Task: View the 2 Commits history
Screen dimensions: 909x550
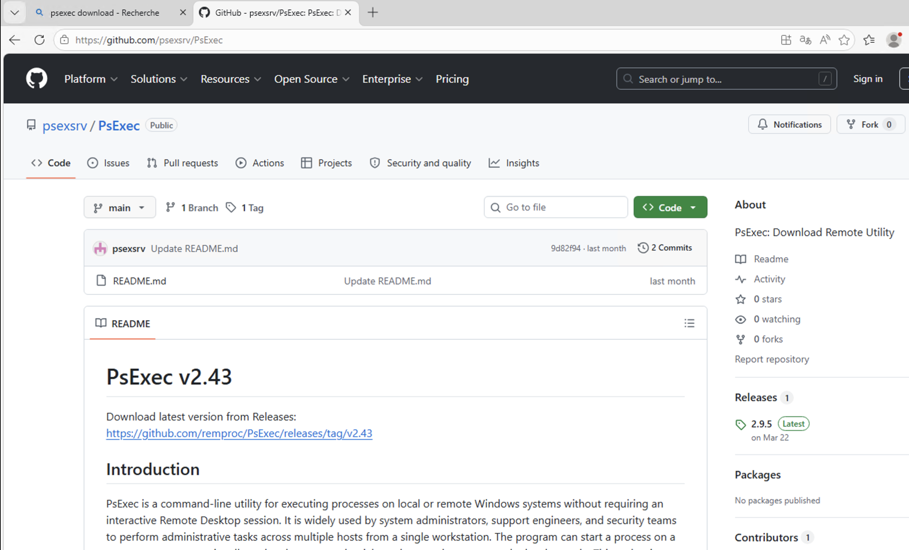Action: pos(665,248)
